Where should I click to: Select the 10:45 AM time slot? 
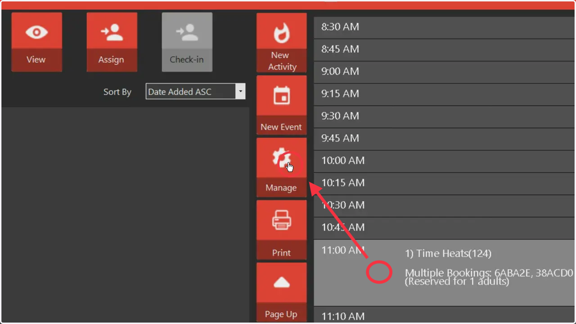pyautogui.click(x=444, y=228)
